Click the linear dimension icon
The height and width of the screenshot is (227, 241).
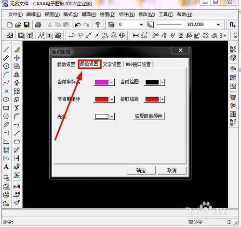pyautogui.click(x=135, y=35)
